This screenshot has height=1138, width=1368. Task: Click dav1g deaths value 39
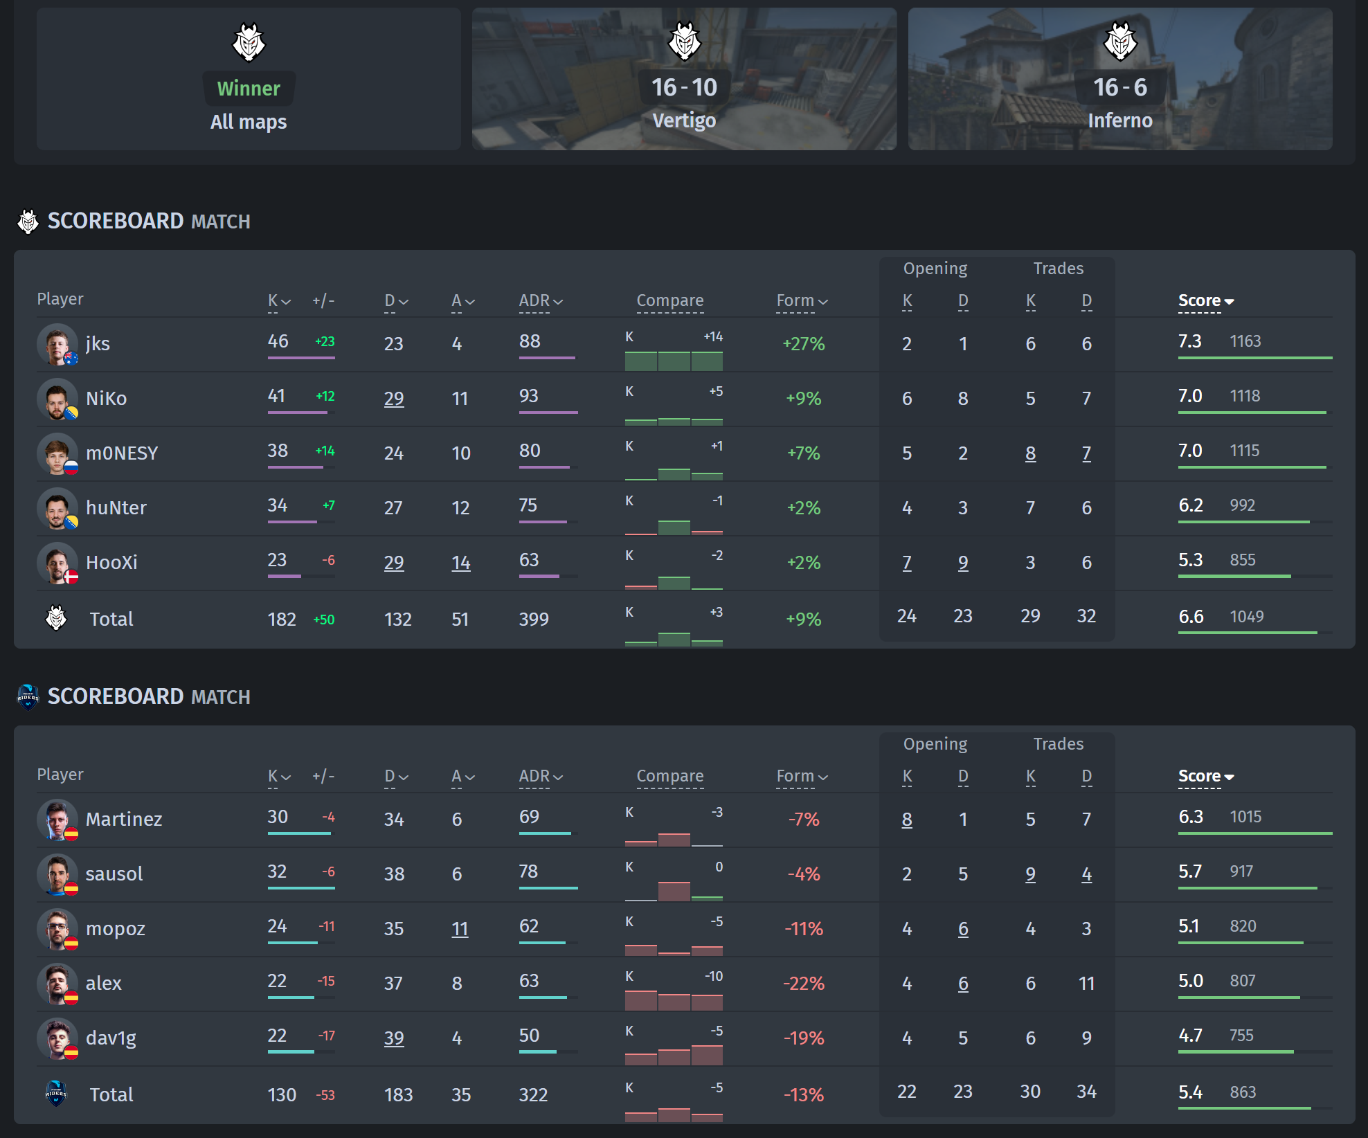coord(394,1038)
